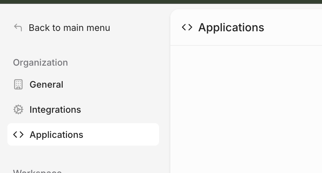Viewport: 322px width, 173px height.
Task: Click the Applications page title
Action: click(231, 27)
